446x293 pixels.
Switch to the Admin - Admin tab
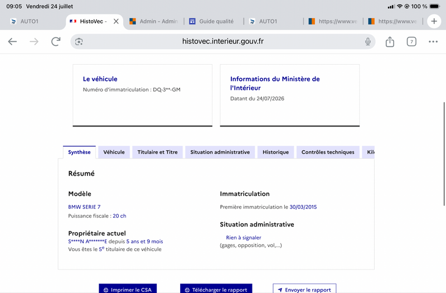(154, 21)
